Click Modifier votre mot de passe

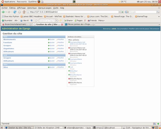pos(139,29)
